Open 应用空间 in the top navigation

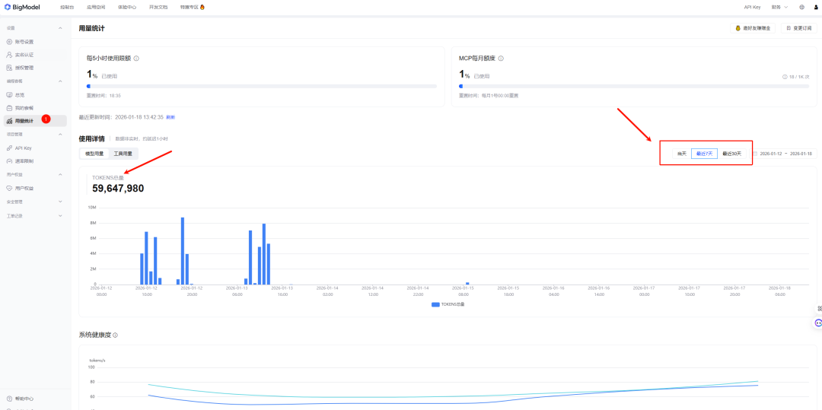click(96, 8)
